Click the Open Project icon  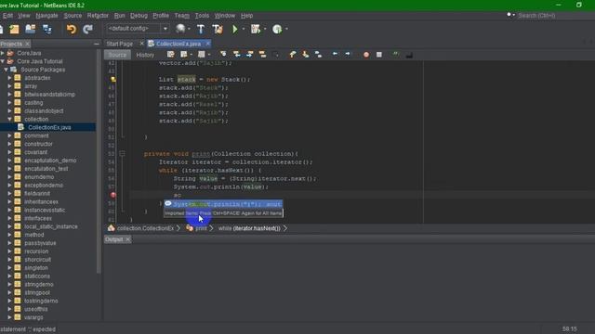point(31,29)
